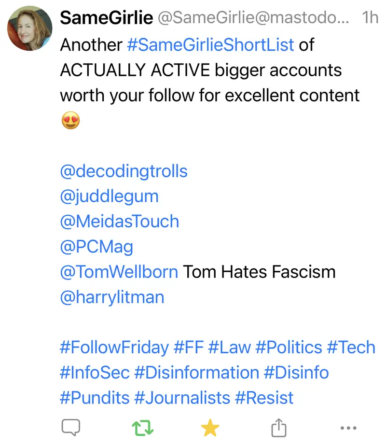Open the #SameGirlieShortList hashtag
Screen dimensions: 386x445
210,45
